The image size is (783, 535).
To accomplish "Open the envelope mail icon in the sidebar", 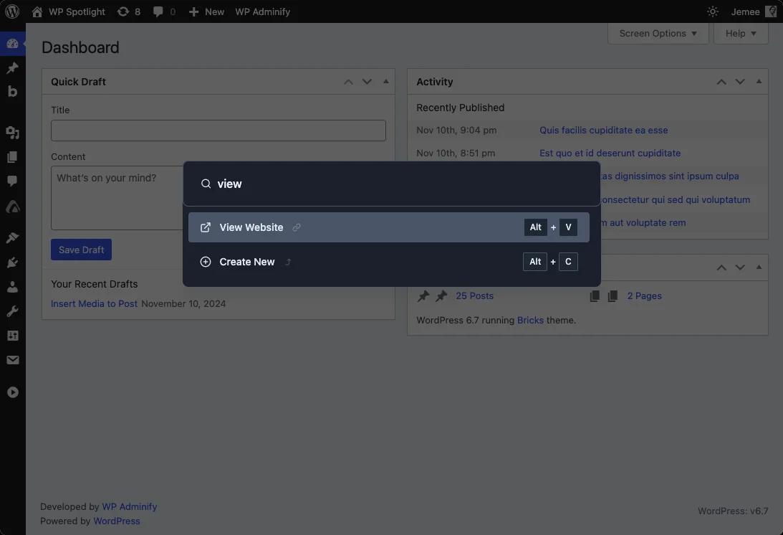I will coord(12,359).
